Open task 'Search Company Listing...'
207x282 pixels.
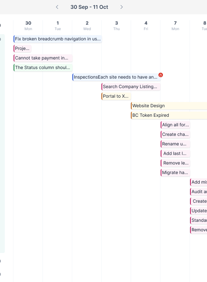(x=131, y=87)
